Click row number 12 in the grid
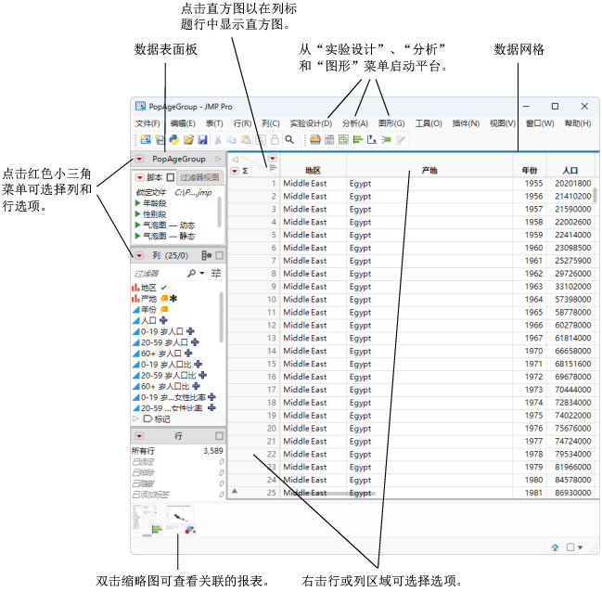This screenshot has height=592, width=602. (272, 325)
